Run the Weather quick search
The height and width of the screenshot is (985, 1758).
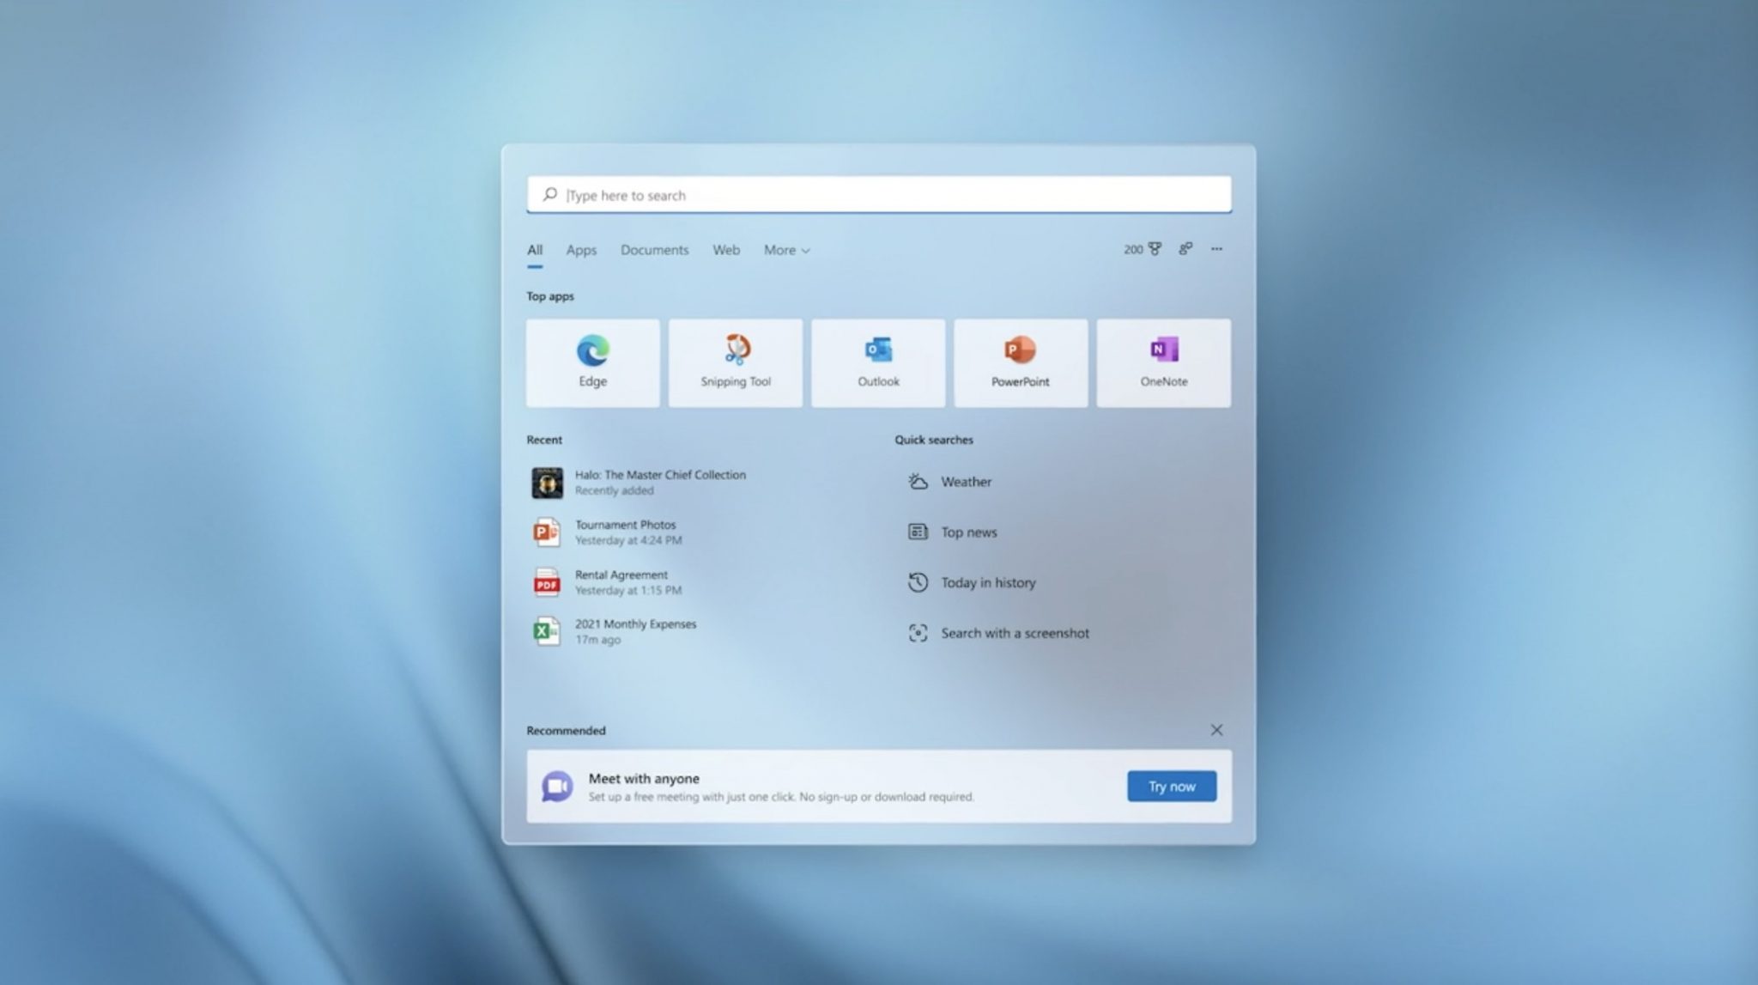click(x=949, y=482)
